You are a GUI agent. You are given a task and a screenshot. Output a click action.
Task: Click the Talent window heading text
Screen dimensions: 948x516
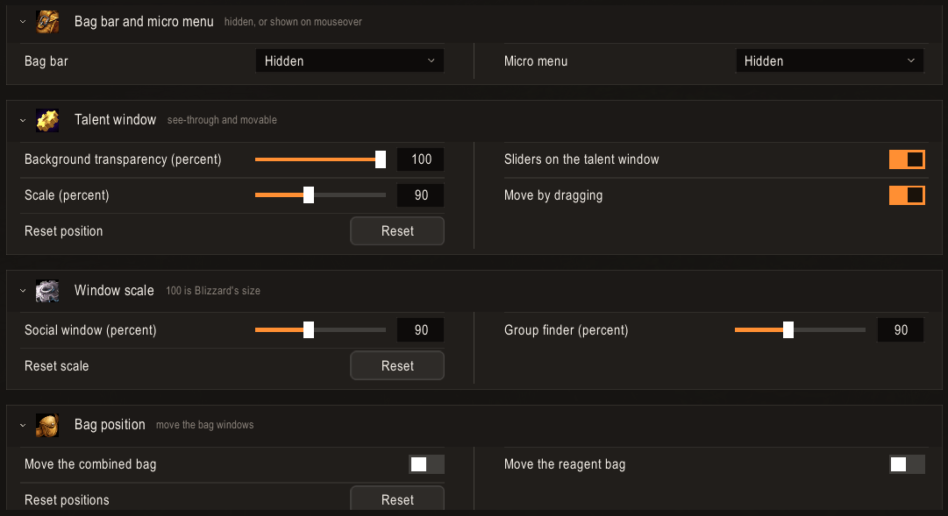pos(116,120)
